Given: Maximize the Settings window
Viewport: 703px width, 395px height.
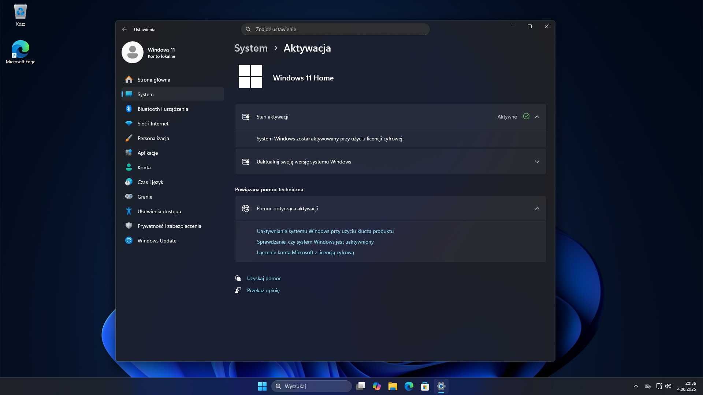Looking at the screenshot, I should (530, 26).
